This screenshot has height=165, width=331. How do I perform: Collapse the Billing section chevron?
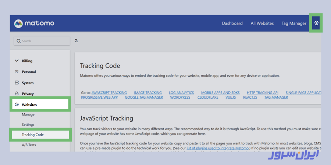coord(17,61)
